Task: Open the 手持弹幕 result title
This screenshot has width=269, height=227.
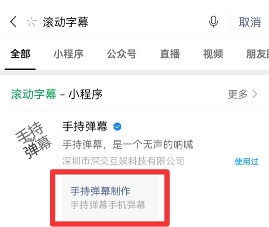Action: [x=85, y=126]
